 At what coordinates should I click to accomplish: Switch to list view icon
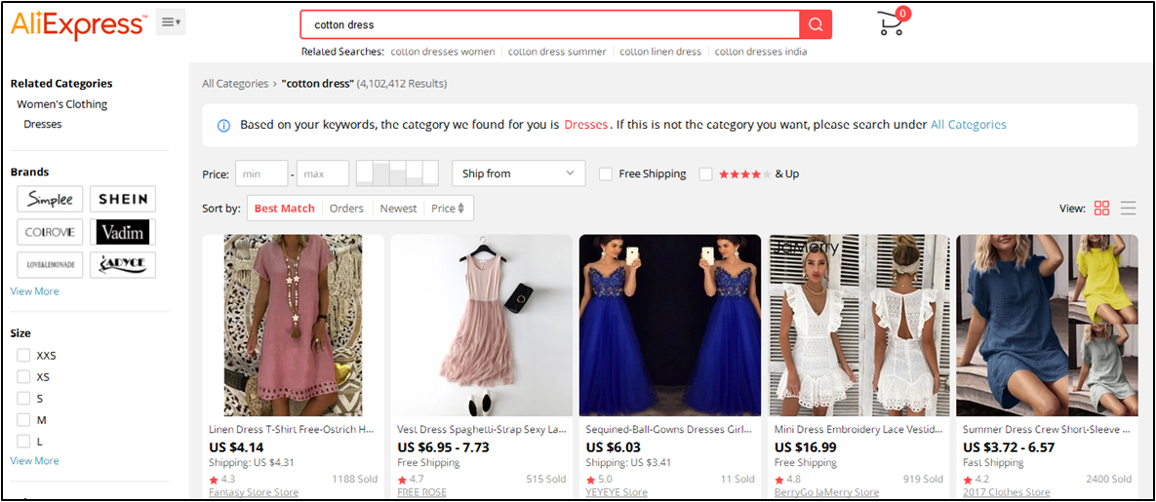[x=1128, y=208]
